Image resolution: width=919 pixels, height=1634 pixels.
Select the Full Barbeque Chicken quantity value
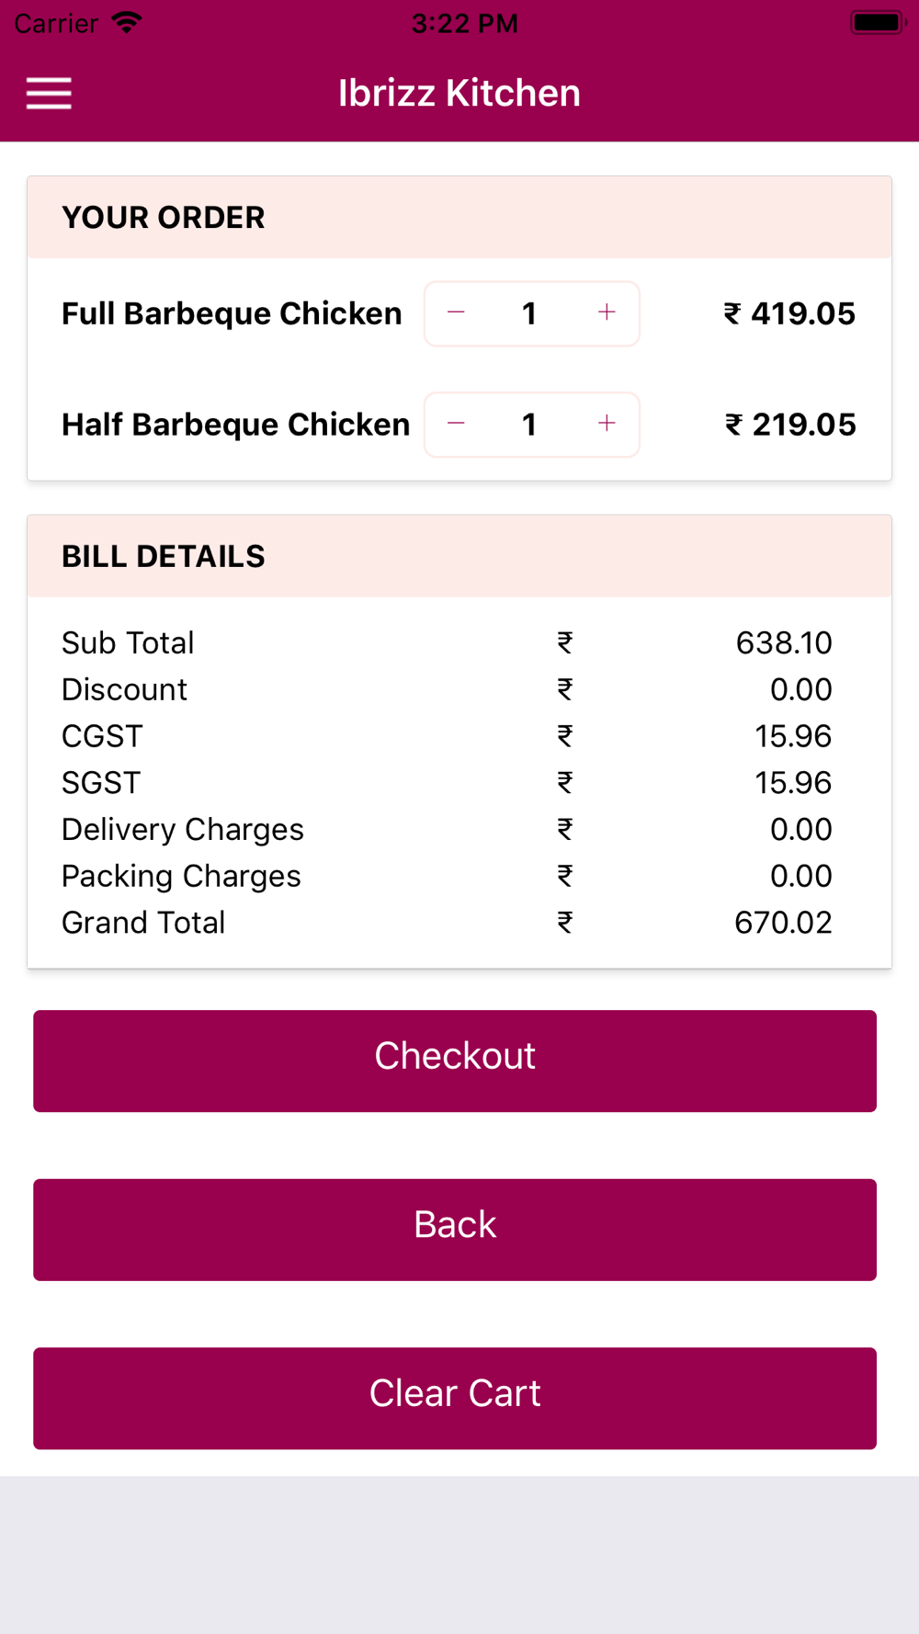(529, 314)
